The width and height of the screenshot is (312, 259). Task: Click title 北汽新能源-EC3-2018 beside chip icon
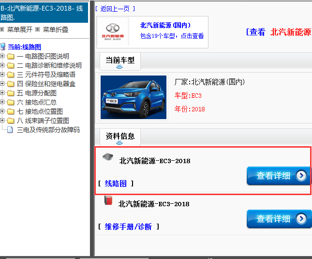pos(155,161)
